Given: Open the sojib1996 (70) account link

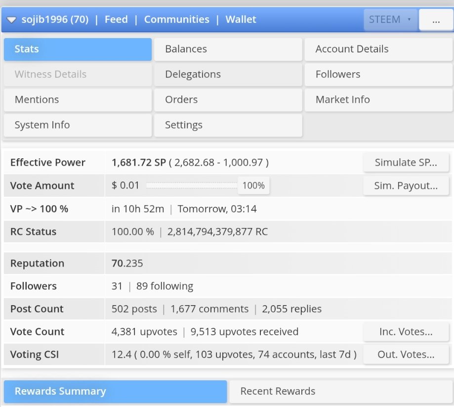Looking at the screenshot, I should click(55, 19).
